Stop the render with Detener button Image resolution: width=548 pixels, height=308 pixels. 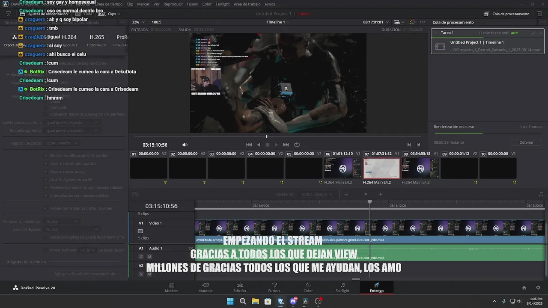(x=527, y=142)
